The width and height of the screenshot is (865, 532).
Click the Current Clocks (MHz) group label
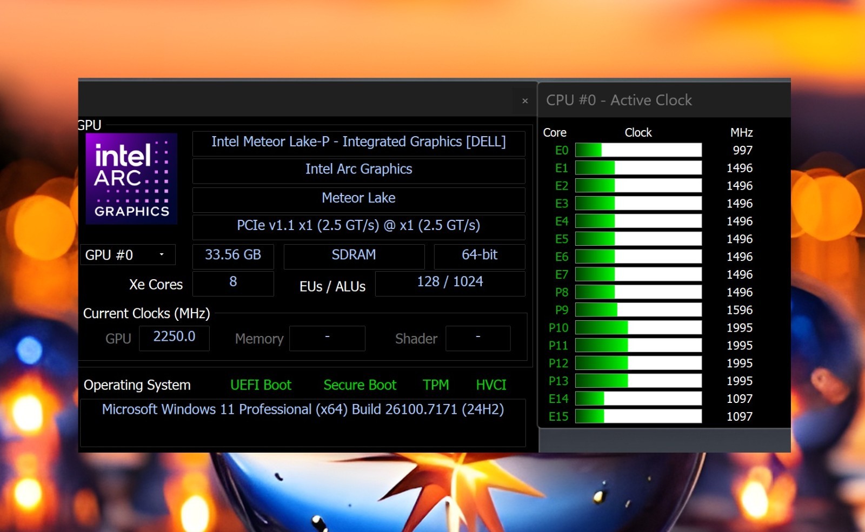point(147,313)
